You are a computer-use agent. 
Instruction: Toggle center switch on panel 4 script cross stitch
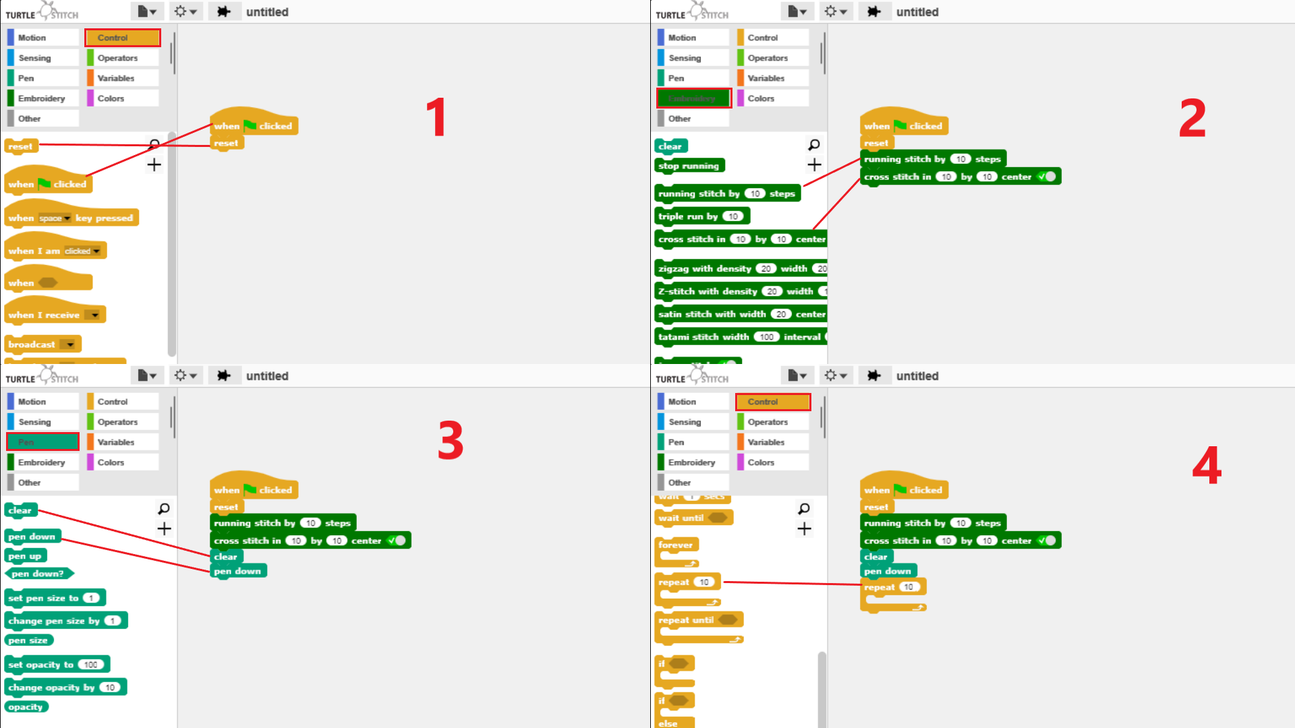(x=1047, y=541)
